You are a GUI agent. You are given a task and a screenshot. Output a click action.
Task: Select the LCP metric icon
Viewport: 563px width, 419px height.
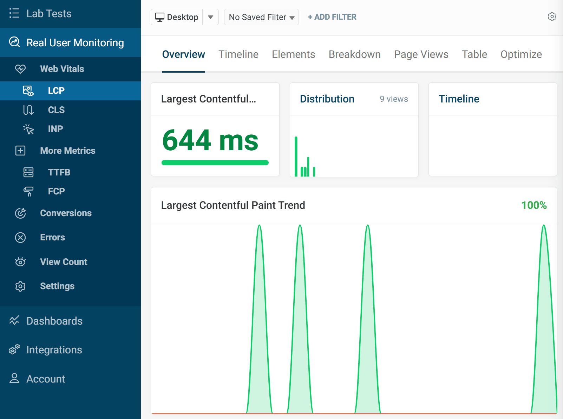(x=28, y=91)
